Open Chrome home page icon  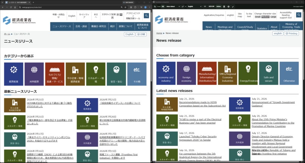[15, 7]
